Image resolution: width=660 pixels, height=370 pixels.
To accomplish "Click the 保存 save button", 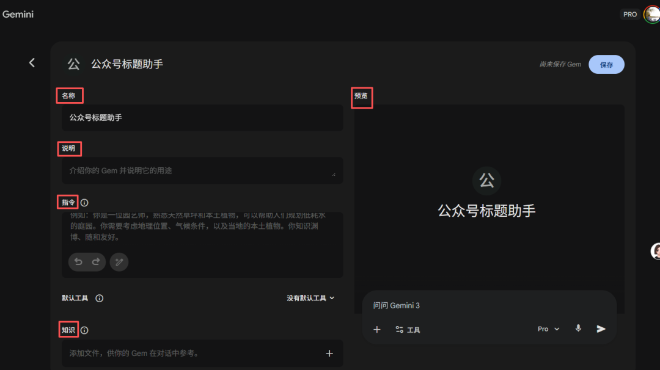I will point(606,65).
